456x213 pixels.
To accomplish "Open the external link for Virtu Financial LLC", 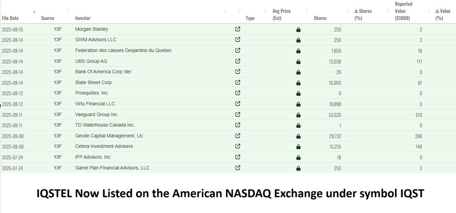I will [238, 104].
